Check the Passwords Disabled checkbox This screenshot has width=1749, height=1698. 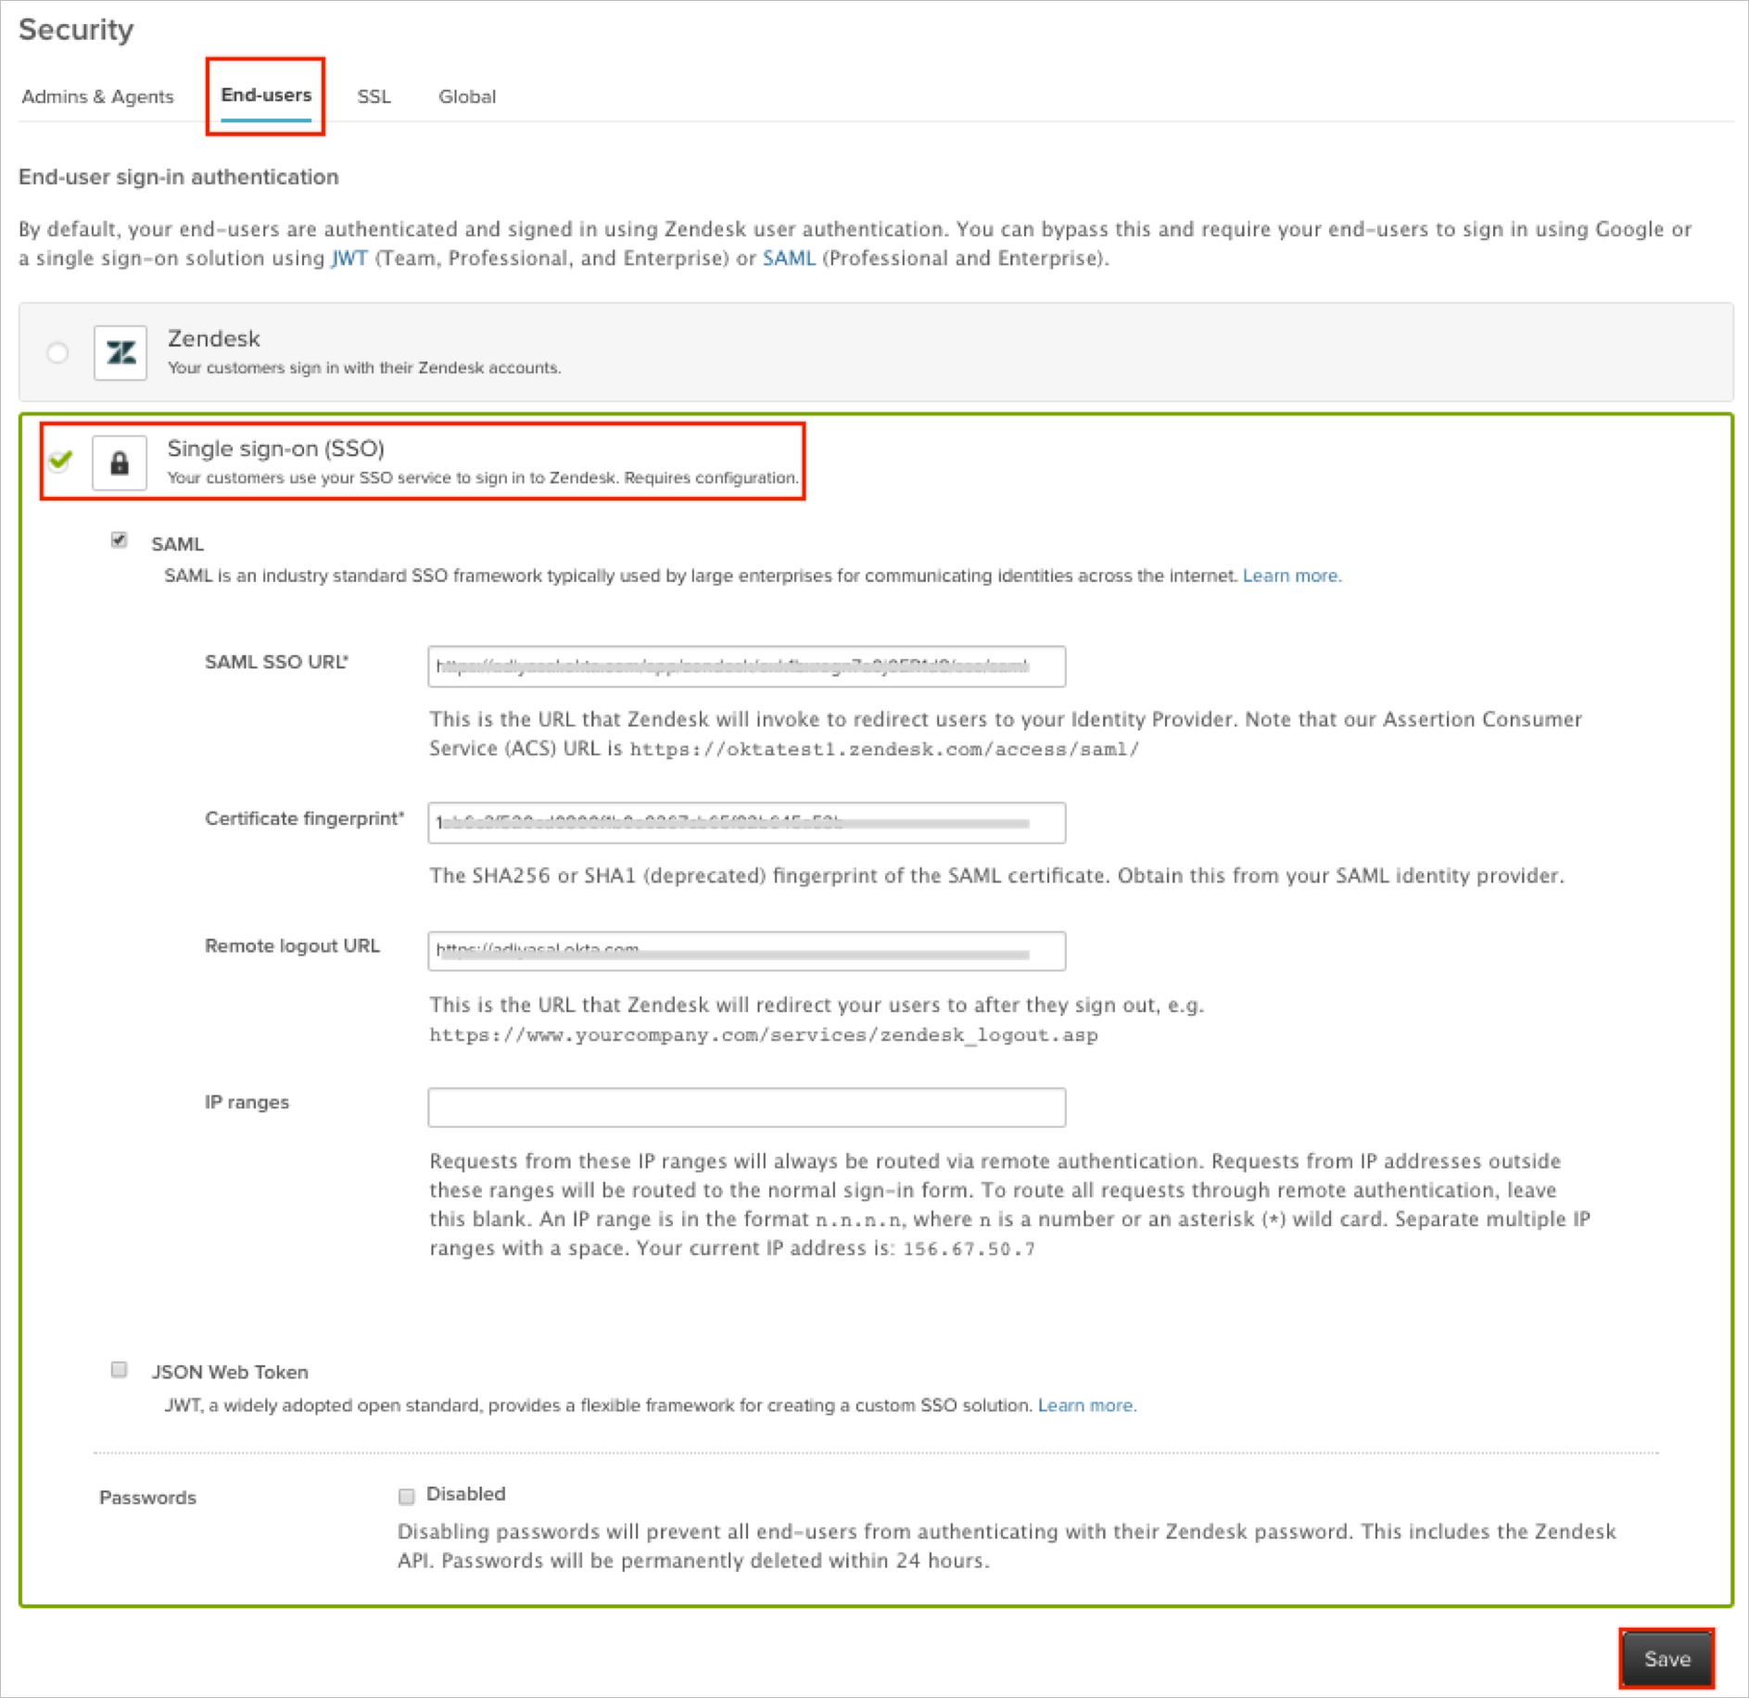tap(406, 1496)
